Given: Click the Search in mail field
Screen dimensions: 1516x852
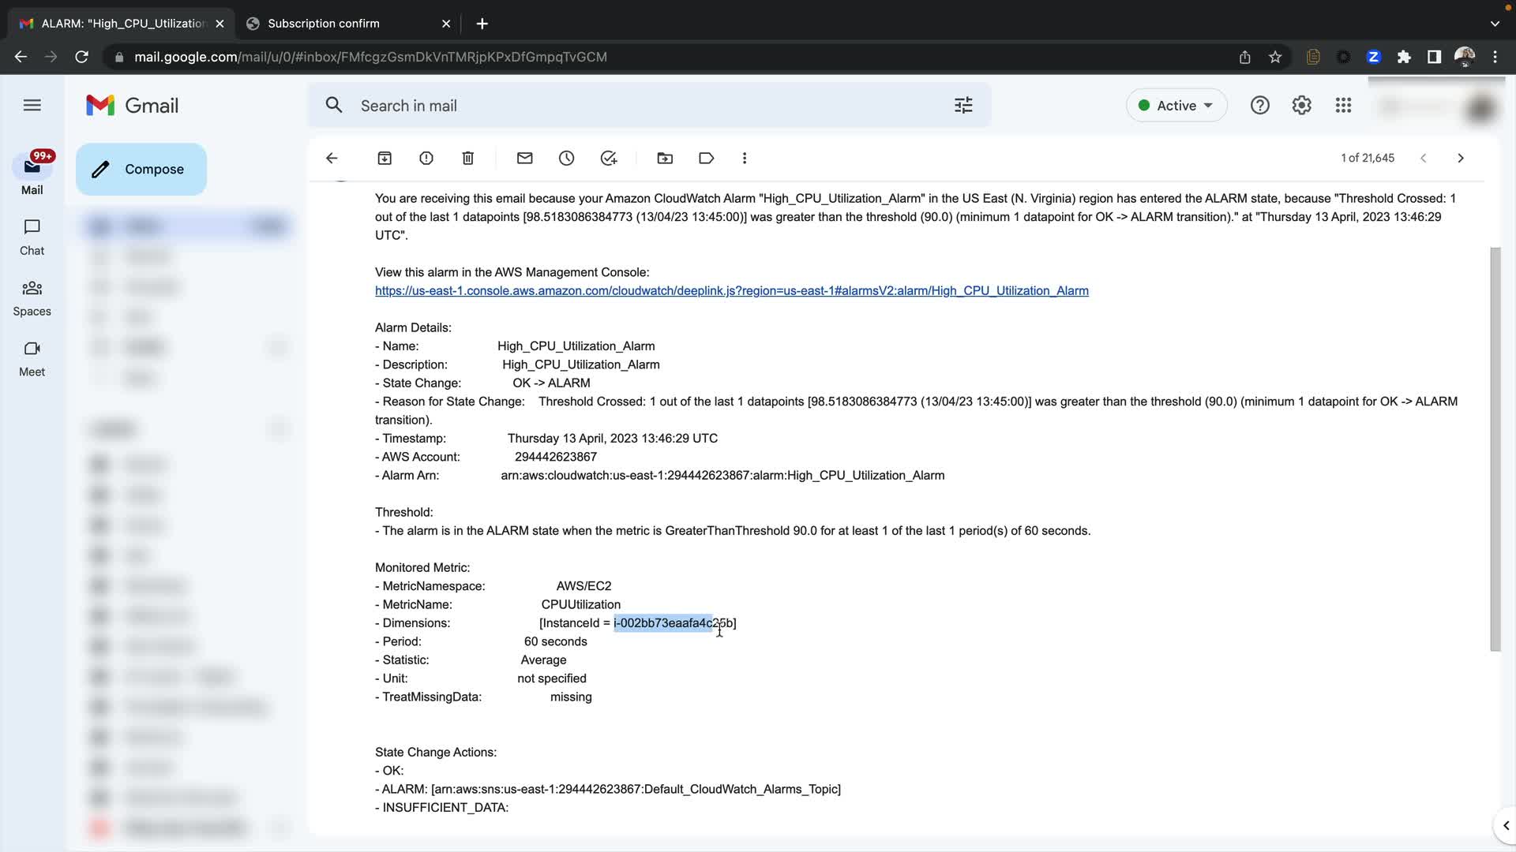Looking at the screenshot, I should tap(632, 106).
